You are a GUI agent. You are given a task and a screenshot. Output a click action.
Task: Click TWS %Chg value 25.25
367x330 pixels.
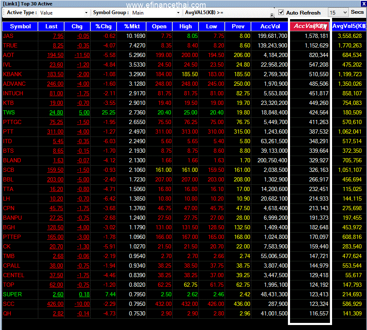[x=109, y=113]
